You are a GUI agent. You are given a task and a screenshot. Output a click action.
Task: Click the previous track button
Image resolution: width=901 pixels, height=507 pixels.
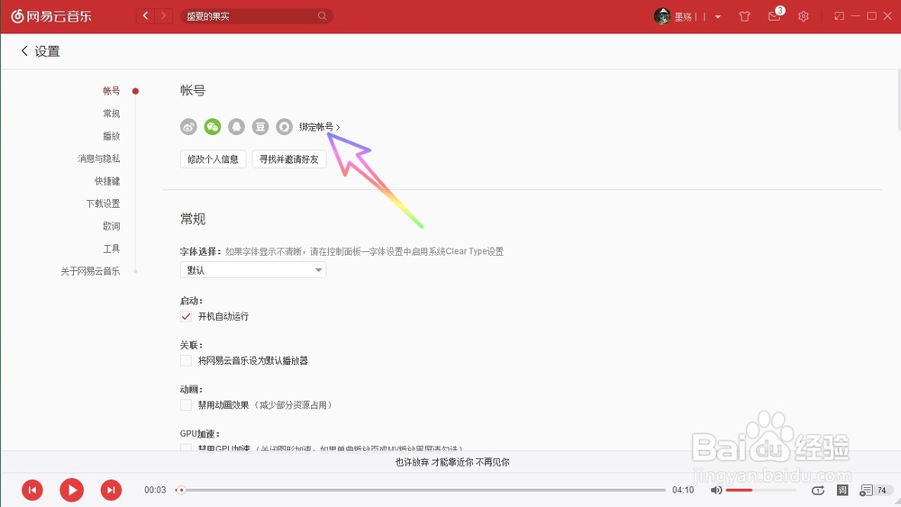coord(32,490)
